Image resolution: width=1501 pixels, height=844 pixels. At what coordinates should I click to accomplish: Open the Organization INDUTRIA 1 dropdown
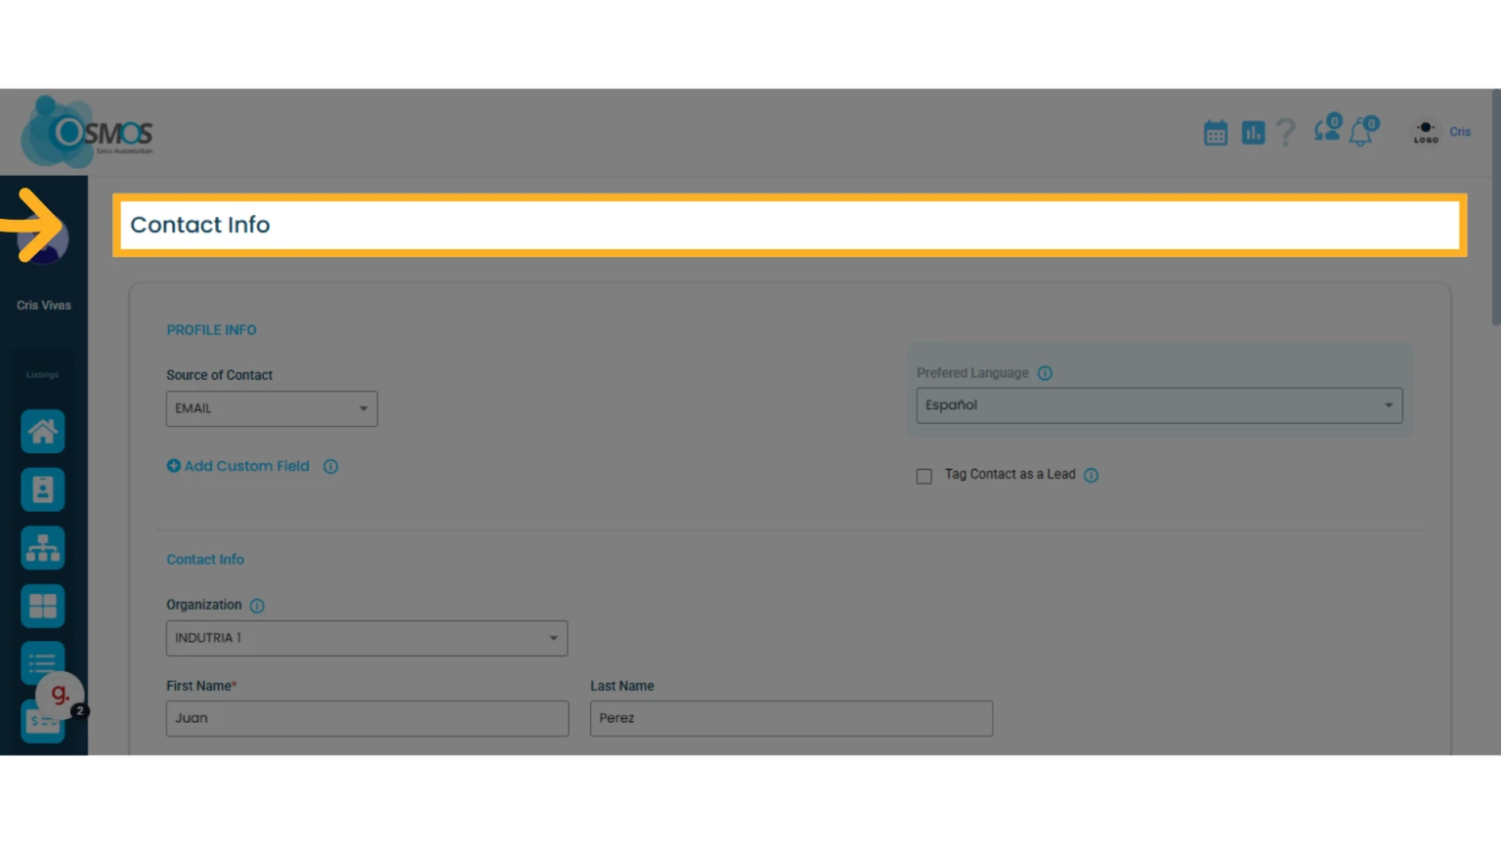[x=366, y=638]
